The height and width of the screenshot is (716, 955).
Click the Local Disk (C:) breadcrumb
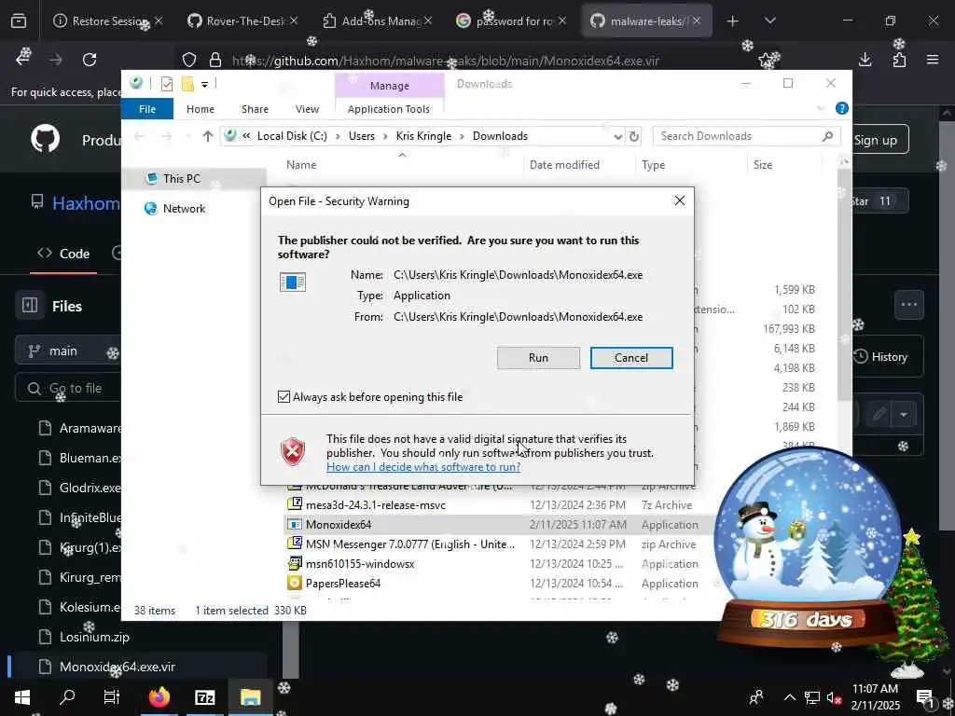pyautogui.click(x=292, y=136)
